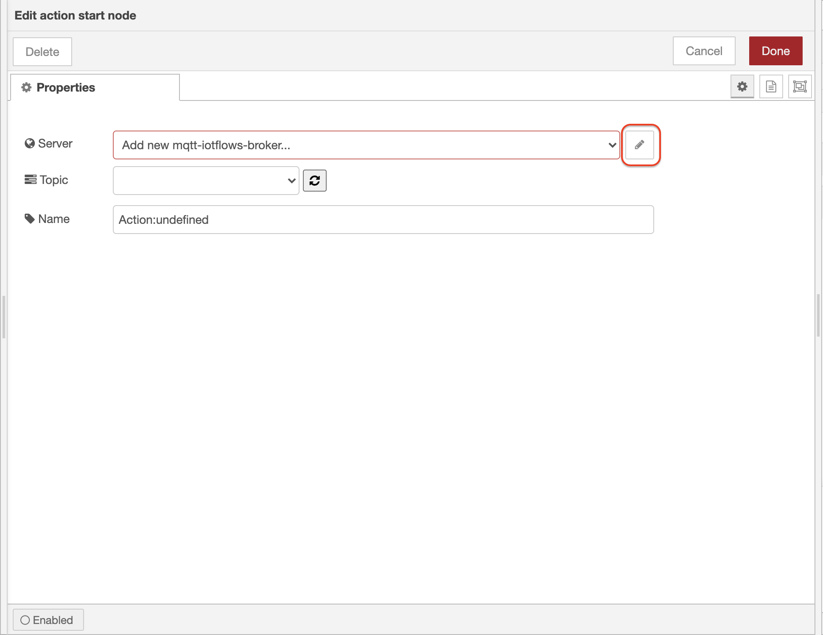Click the Properties tab gear icon

coord(26,87)
